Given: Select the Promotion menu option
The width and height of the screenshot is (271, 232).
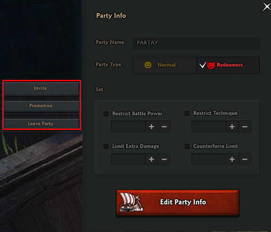Looking at the screenshot, I should 41,106.
